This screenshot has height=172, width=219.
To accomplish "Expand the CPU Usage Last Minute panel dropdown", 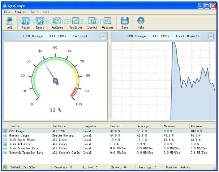I will pos(211,36).
